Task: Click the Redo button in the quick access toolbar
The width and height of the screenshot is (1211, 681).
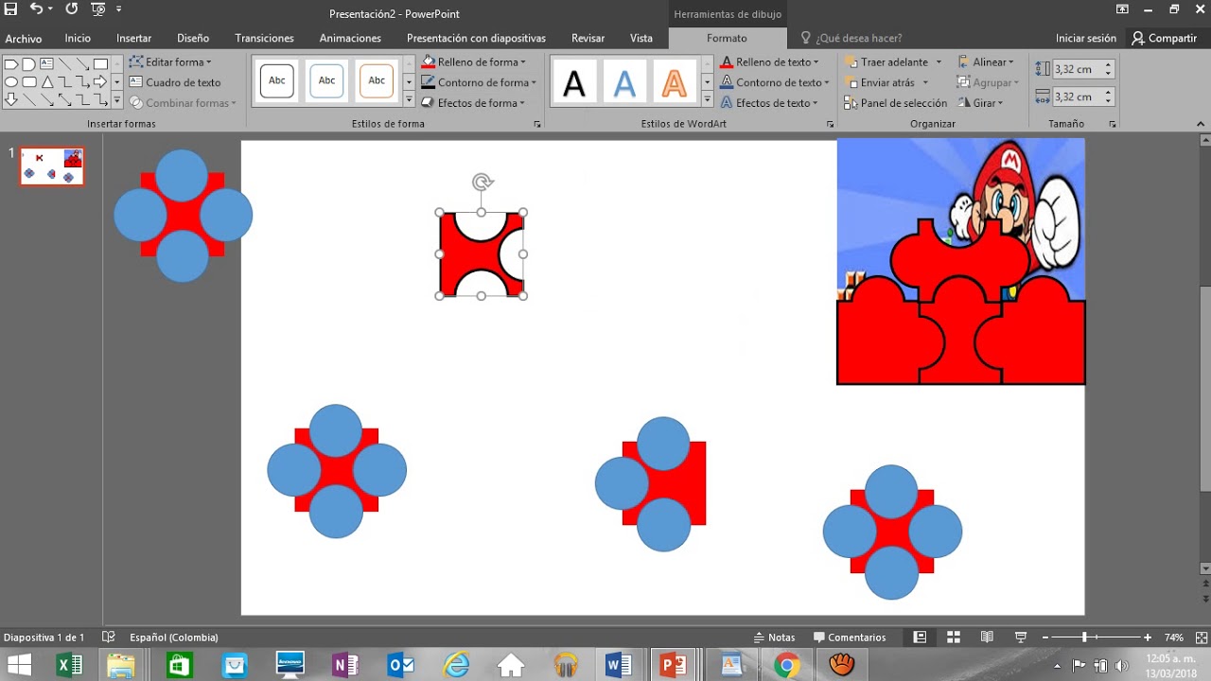Action: [x=72, y=9]
